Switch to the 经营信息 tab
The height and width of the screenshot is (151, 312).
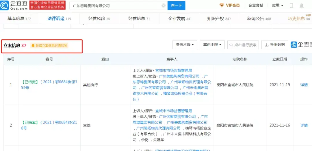pos(139,19)
